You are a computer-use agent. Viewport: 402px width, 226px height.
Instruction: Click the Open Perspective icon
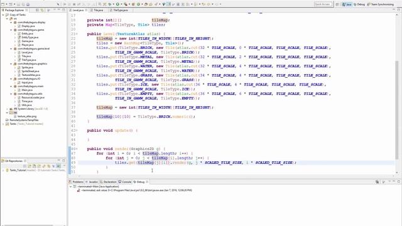click(x=337, y=4)
